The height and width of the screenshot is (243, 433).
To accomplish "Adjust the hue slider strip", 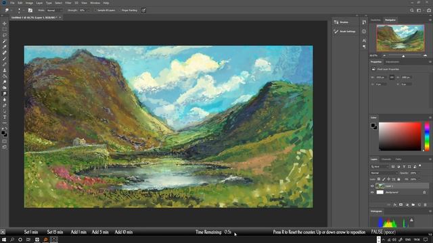I will pos(427,136).
